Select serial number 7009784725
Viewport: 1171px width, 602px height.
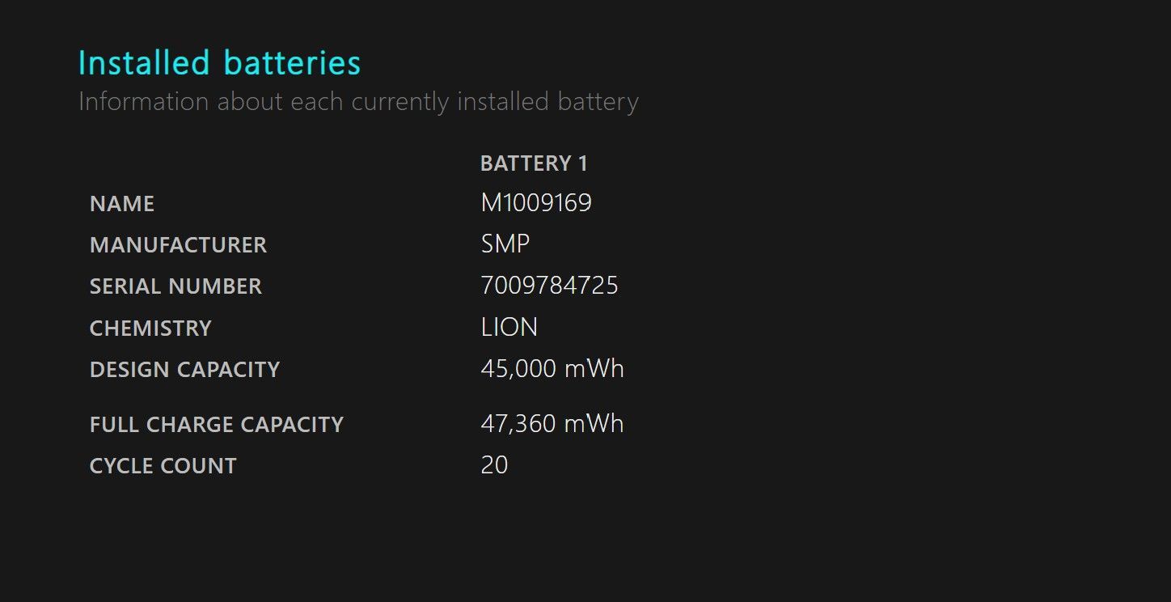click(x=549, y=286)
